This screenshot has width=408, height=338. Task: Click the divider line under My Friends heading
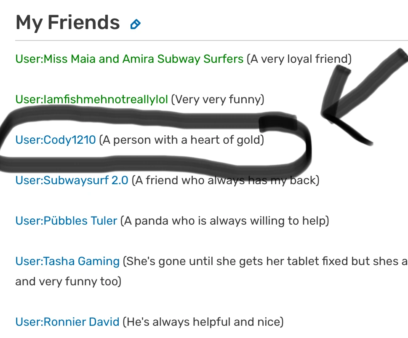tap(211, 41)
